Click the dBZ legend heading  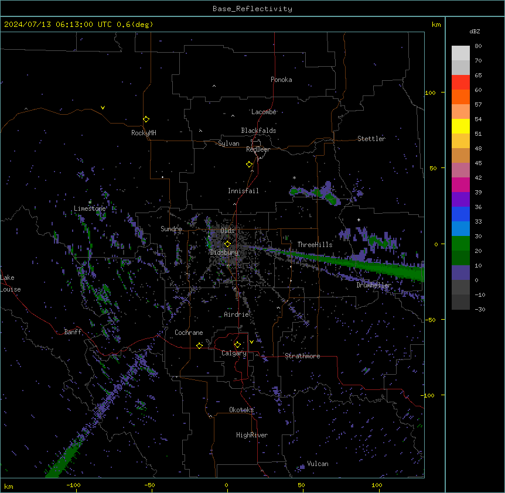point(475,32)
